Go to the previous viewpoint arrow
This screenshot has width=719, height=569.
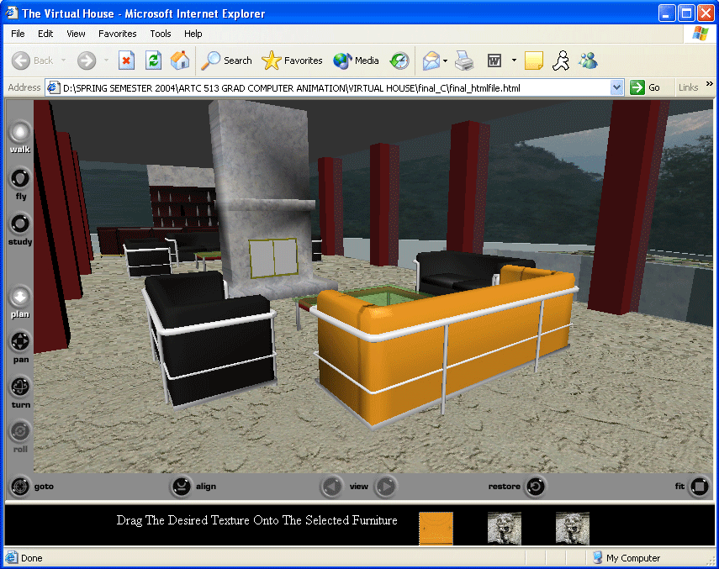point(332,487)
